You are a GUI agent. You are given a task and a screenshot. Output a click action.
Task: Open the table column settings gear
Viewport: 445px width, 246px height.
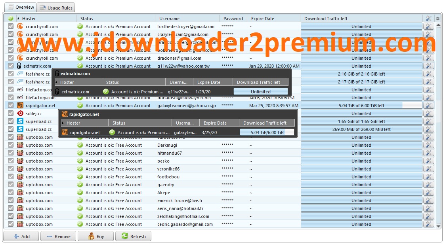click(x=438, y=19)
